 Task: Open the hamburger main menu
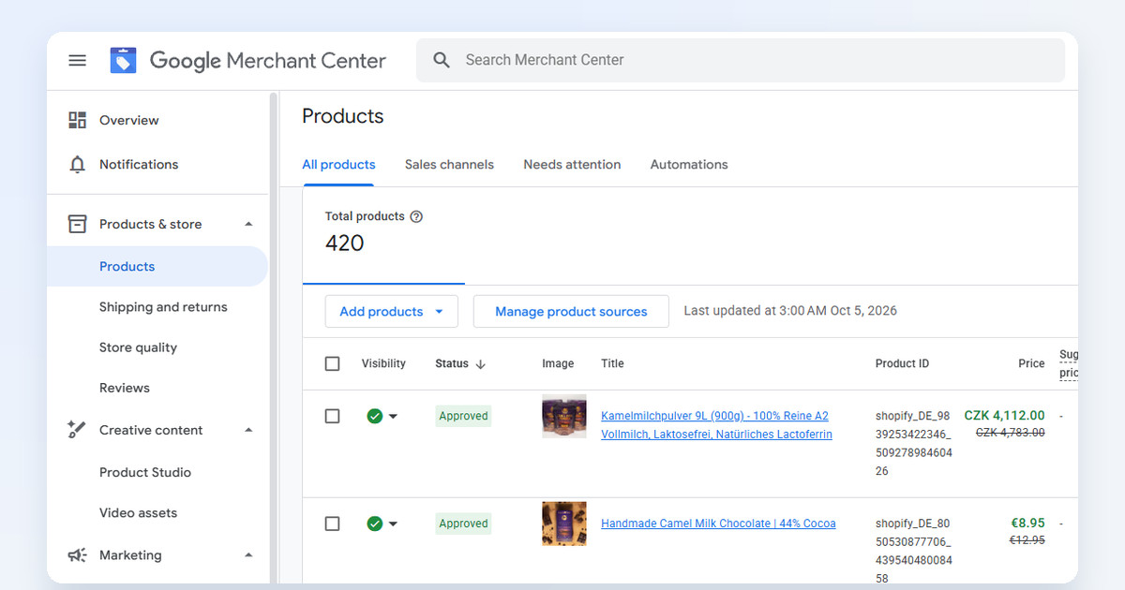point(78,60)
